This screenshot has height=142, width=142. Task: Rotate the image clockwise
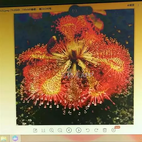tap(96, 130)
